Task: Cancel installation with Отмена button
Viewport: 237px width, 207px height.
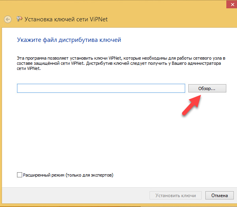Action: (x=220, y=196)
